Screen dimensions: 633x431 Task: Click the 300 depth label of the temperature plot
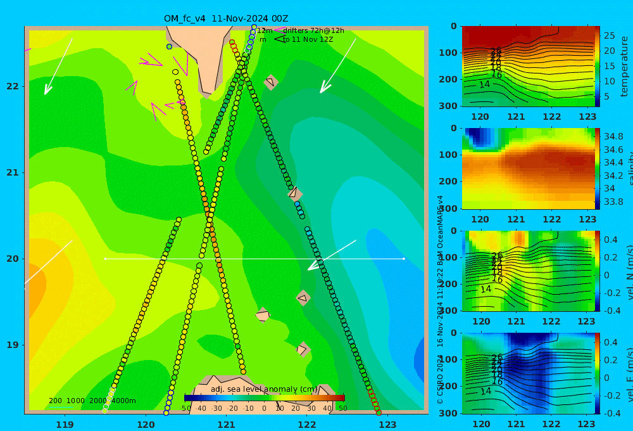[448, 106]
